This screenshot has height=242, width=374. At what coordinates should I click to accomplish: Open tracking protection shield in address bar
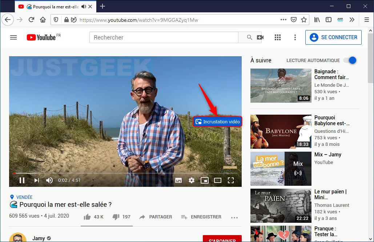tap(56, 20)
